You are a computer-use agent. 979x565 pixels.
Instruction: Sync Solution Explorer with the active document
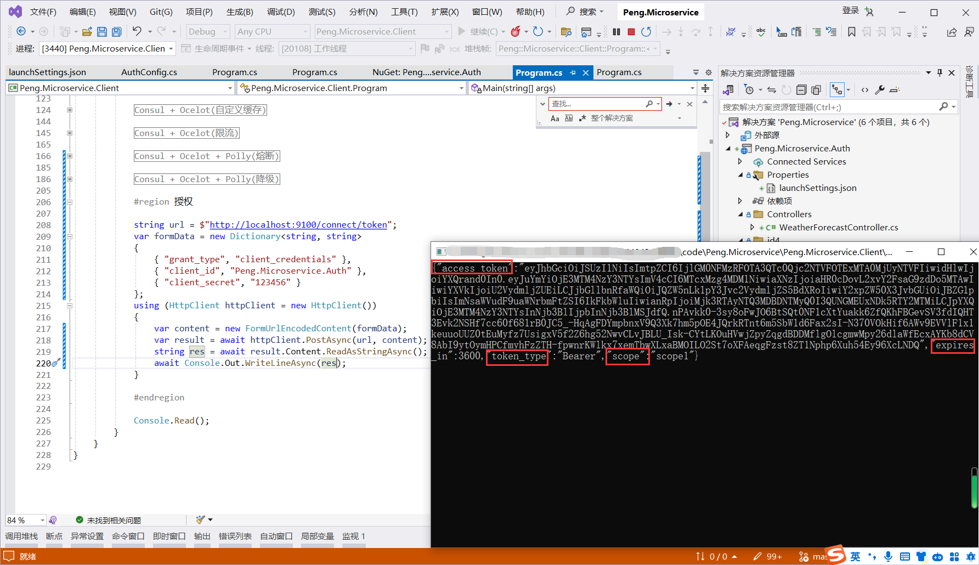[x=772, y=89]
